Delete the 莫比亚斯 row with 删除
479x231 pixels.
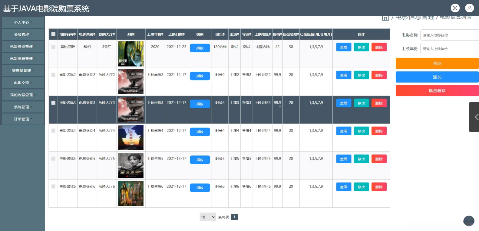pos(379,47)
